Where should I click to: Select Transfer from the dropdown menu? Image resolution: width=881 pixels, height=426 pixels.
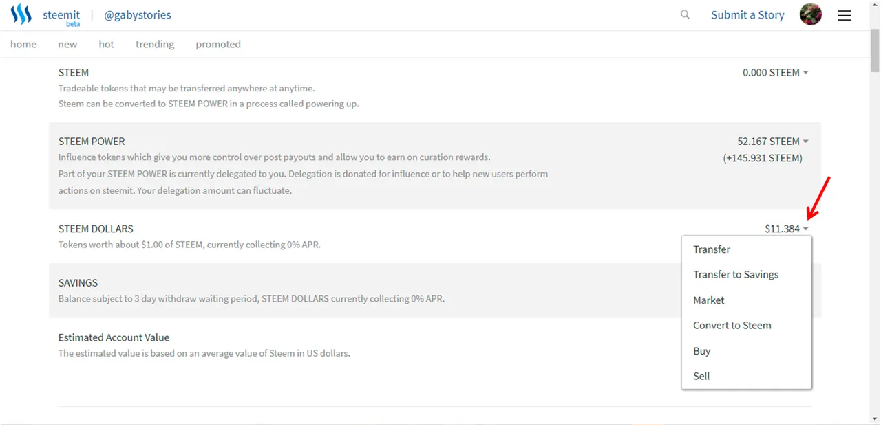pos(712,249)
